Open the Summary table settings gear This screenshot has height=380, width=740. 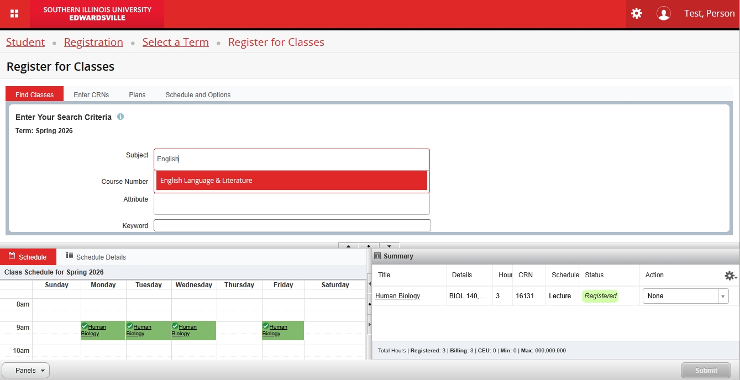point(730,276)
